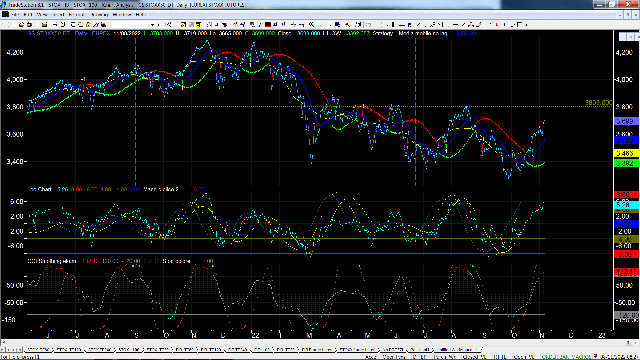The height and width of the screenshot is (360, 640).
Task: Click the clock calendar icon
Action: 252,25
